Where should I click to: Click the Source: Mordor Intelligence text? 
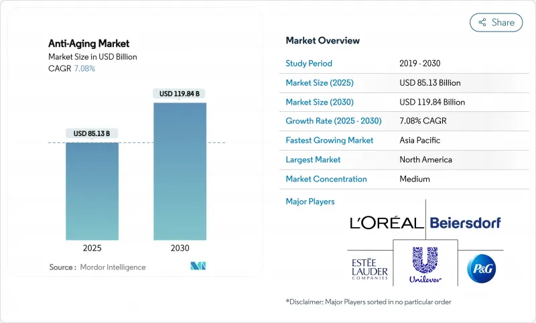97,267
